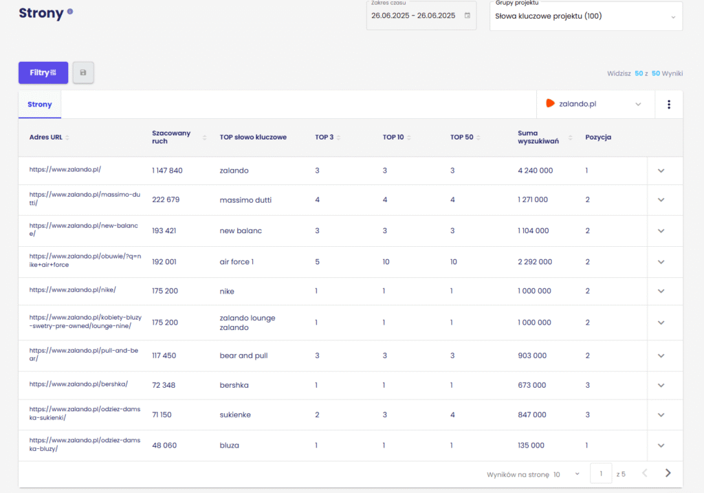Open the lounge-nine URL link
This screenshot has width=704, height=493.
click(x=85, y=322)
